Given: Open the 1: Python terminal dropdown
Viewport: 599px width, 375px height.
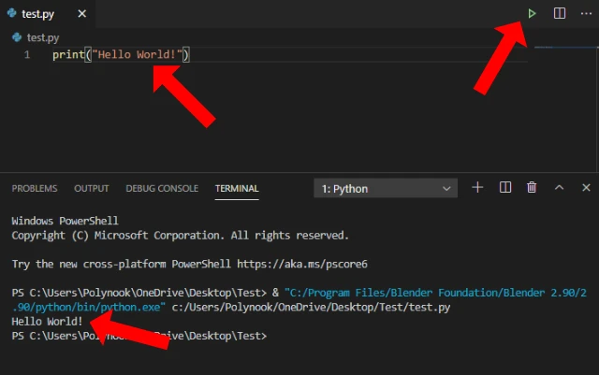Looking at the screenshot, I should (386, 188).
